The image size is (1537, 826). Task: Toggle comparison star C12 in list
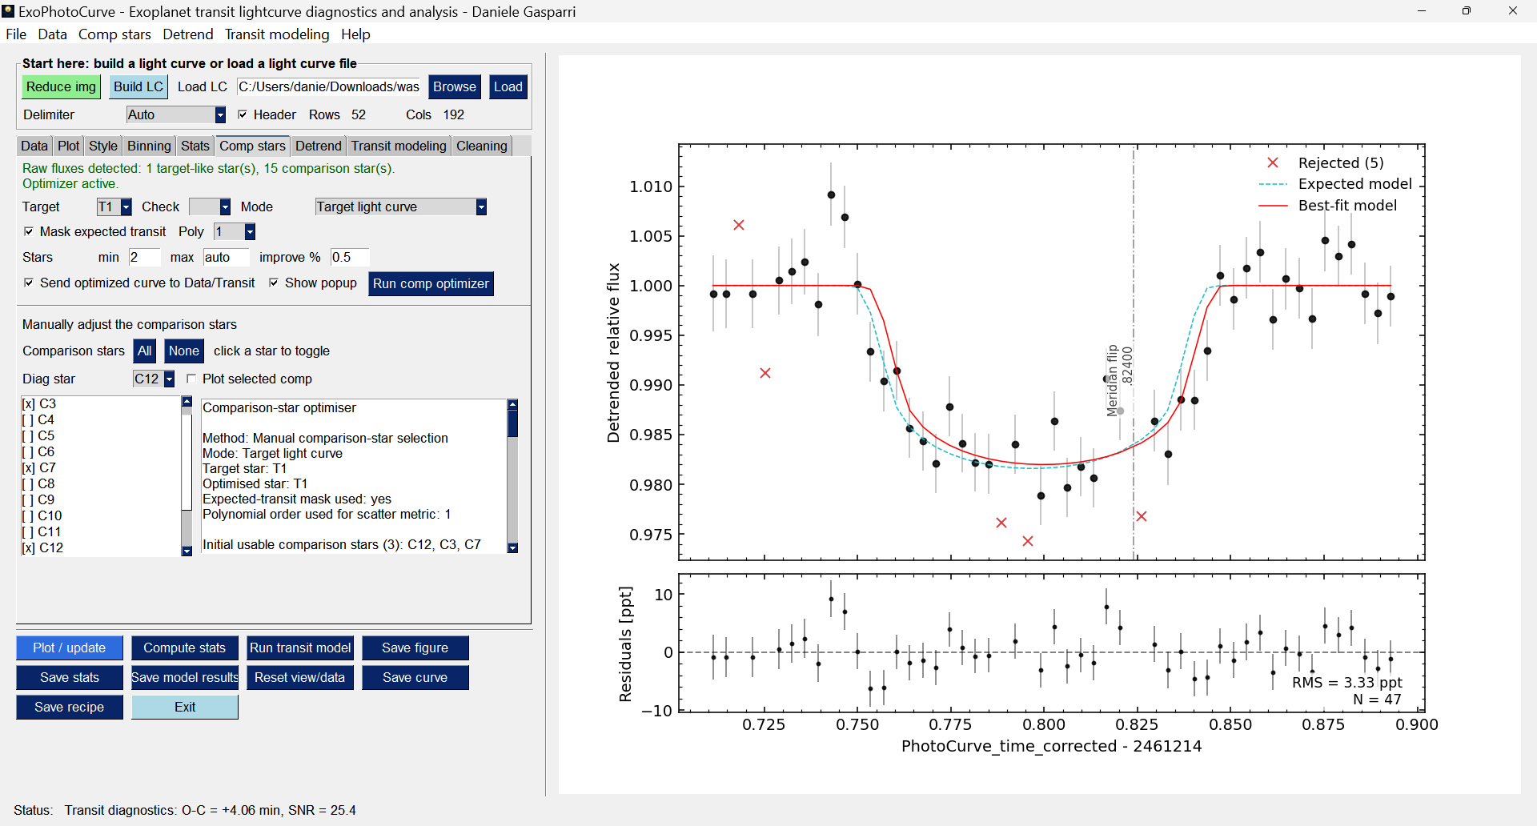click(x=42, y=547)
